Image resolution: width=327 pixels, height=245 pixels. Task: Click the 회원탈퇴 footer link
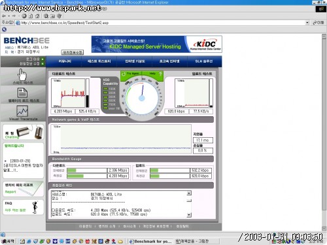pyautogui.click(x=182, y=227)
